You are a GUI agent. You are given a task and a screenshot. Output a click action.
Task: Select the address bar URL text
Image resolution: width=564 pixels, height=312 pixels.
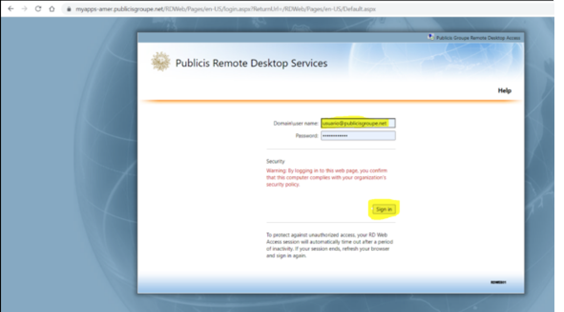pyautogui.click(x=226, y=9)
